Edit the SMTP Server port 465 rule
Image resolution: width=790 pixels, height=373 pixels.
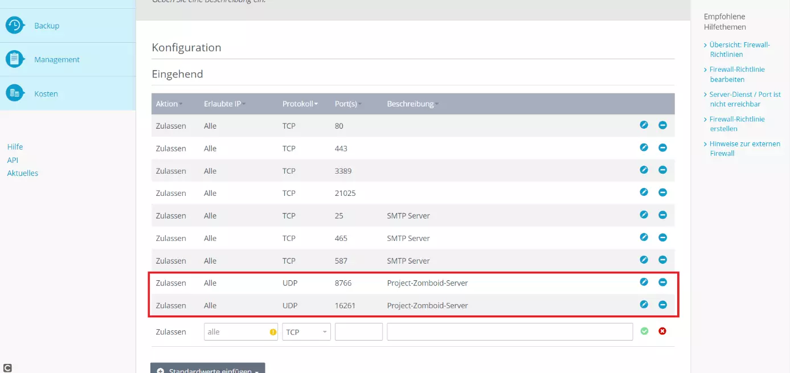tap(644, 237)
